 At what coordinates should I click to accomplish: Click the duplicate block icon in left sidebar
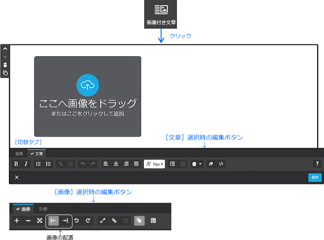[5, 73]
